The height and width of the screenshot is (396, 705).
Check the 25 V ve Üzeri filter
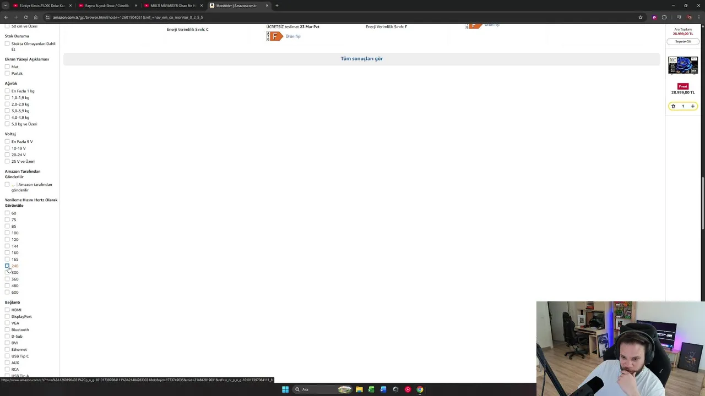(x=7, y=161)
